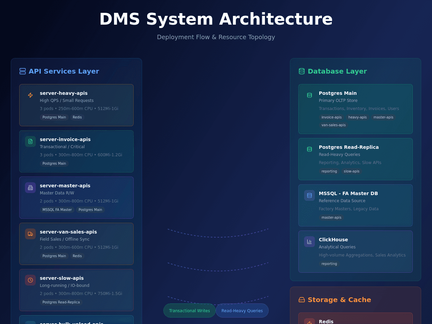The image size is (432, 324).
Task: Click reporting tag under Postgres Read-Replica
Action: click(329, 171)
